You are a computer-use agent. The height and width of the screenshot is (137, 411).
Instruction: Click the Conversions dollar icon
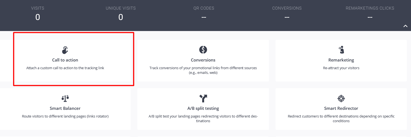click(203, 50)
